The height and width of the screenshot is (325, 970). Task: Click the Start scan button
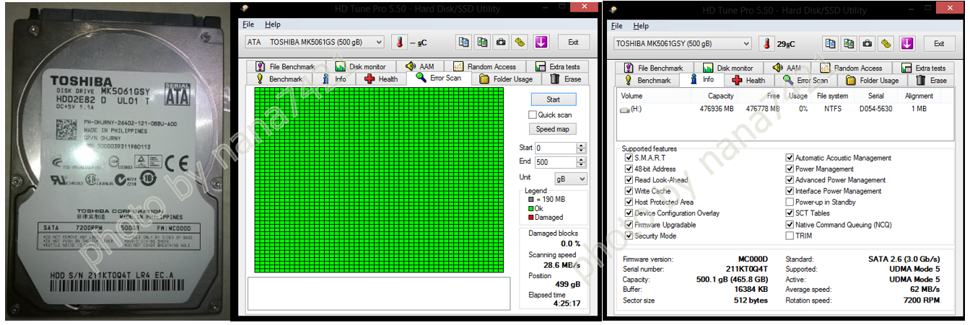pos(554,99)
